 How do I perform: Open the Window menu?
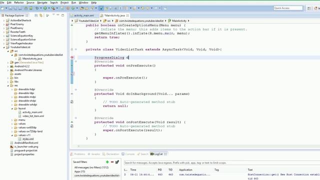coord(83,2)
